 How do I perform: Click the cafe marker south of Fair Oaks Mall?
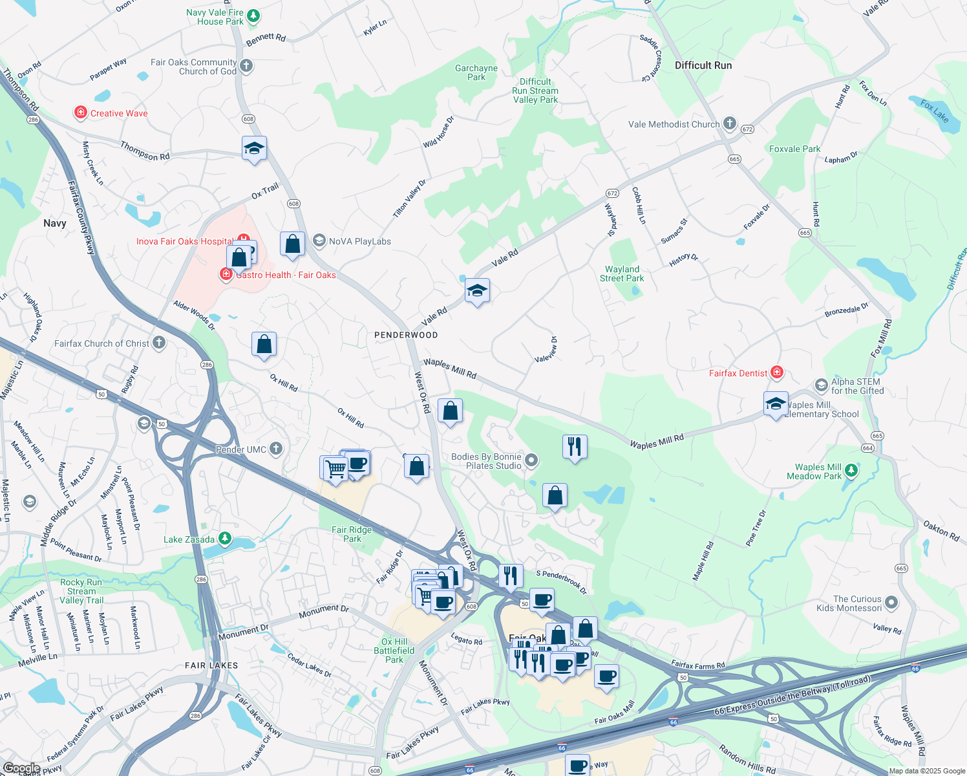point(606,678)
